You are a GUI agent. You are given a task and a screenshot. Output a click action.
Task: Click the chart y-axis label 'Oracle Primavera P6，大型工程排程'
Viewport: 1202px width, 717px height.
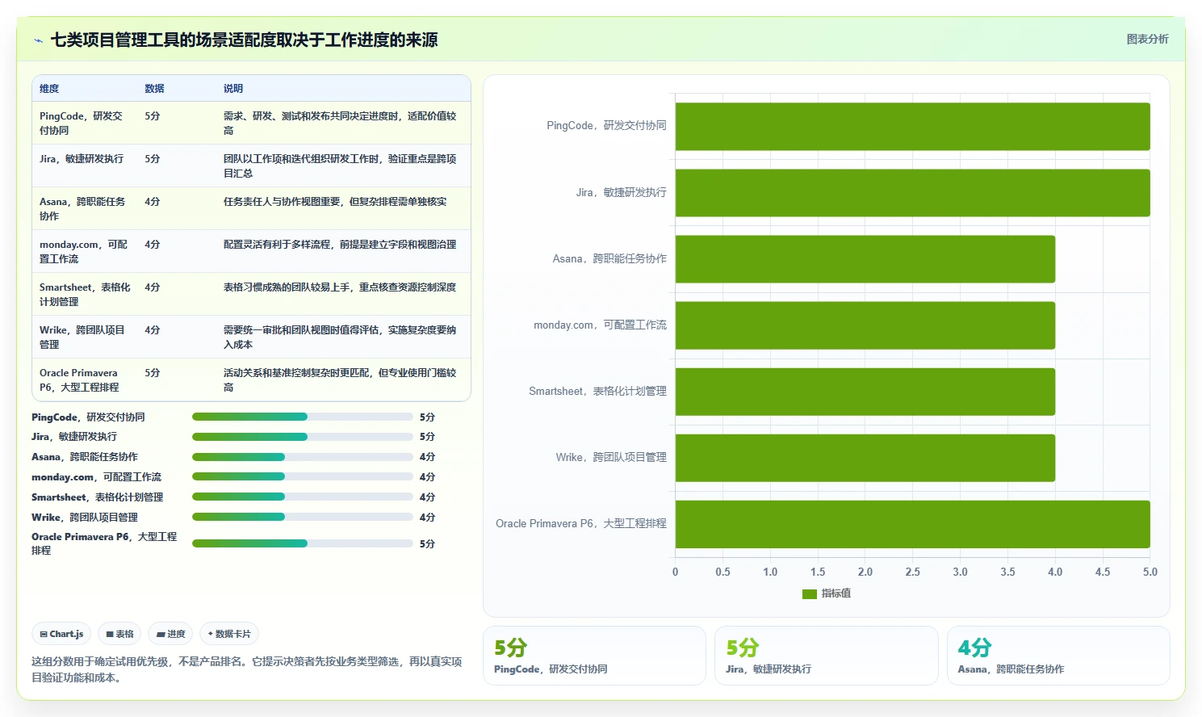click(581, 524)
